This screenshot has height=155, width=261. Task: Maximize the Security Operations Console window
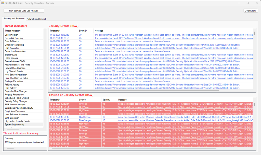(247, 3)
